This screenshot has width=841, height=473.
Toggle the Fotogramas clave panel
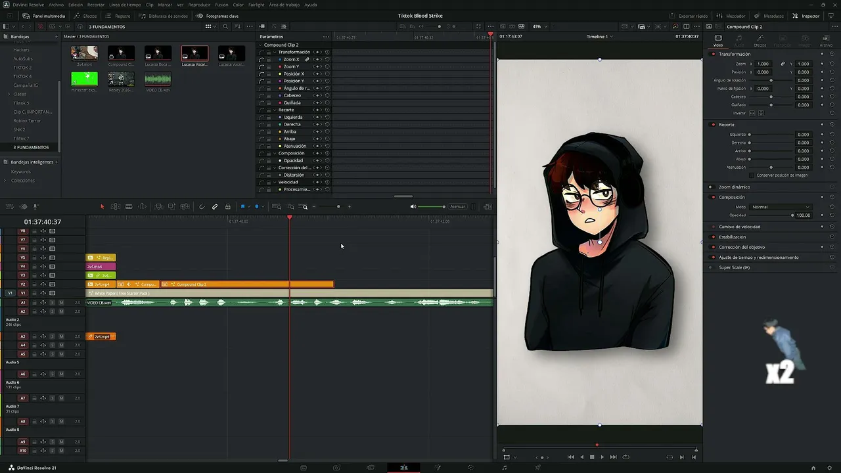[x=218, y=16]
